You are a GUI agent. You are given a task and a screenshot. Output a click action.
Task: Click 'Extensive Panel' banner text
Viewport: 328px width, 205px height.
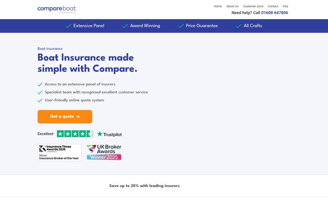click(x=89, y=26)
